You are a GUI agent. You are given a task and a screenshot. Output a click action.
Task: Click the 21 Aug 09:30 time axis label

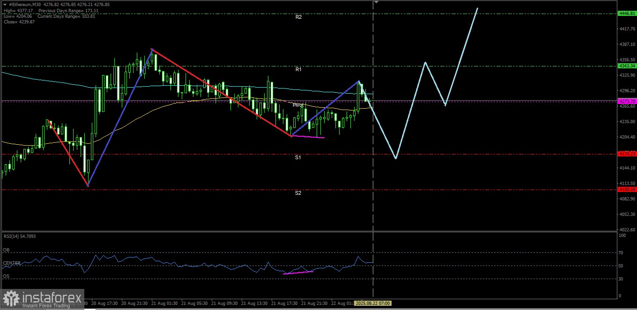click(x=224, y=303)
